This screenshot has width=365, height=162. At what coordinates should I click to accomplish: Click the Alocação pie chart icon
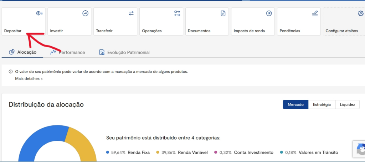click(x=12, y=52)
